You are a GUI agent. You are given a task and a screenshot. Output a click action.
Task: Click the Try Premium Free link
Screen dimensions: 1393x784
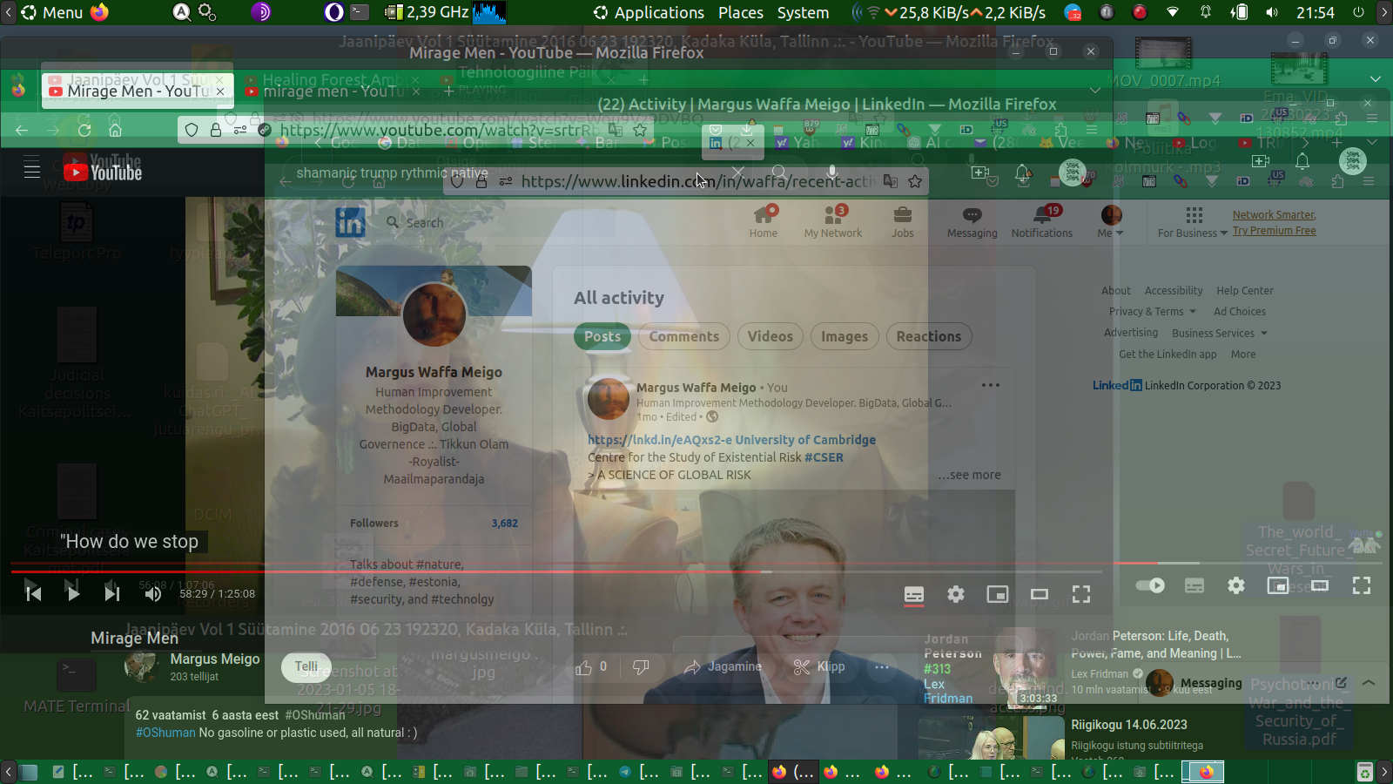click(1274, 231)
